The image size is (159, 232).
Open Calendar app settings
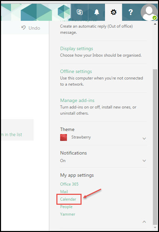pyautogui.click(x=68, y=199)
